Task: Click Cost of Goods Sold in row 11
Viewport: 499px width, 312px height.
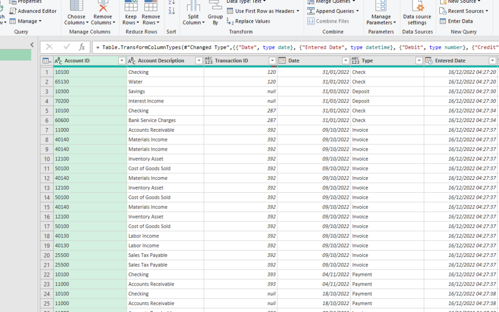Action: coord(165,168)
